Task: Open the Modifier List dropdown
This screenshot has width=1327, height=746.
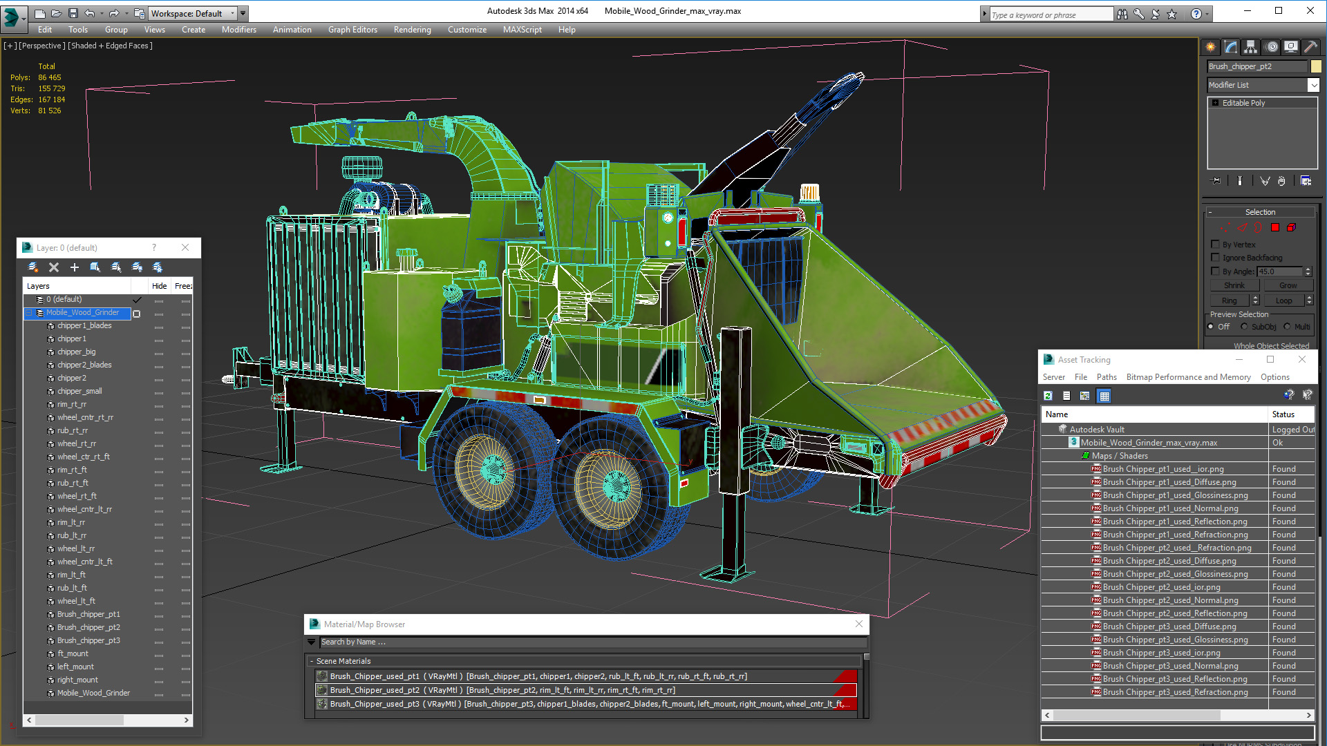Action: (x=1313, y=85)
